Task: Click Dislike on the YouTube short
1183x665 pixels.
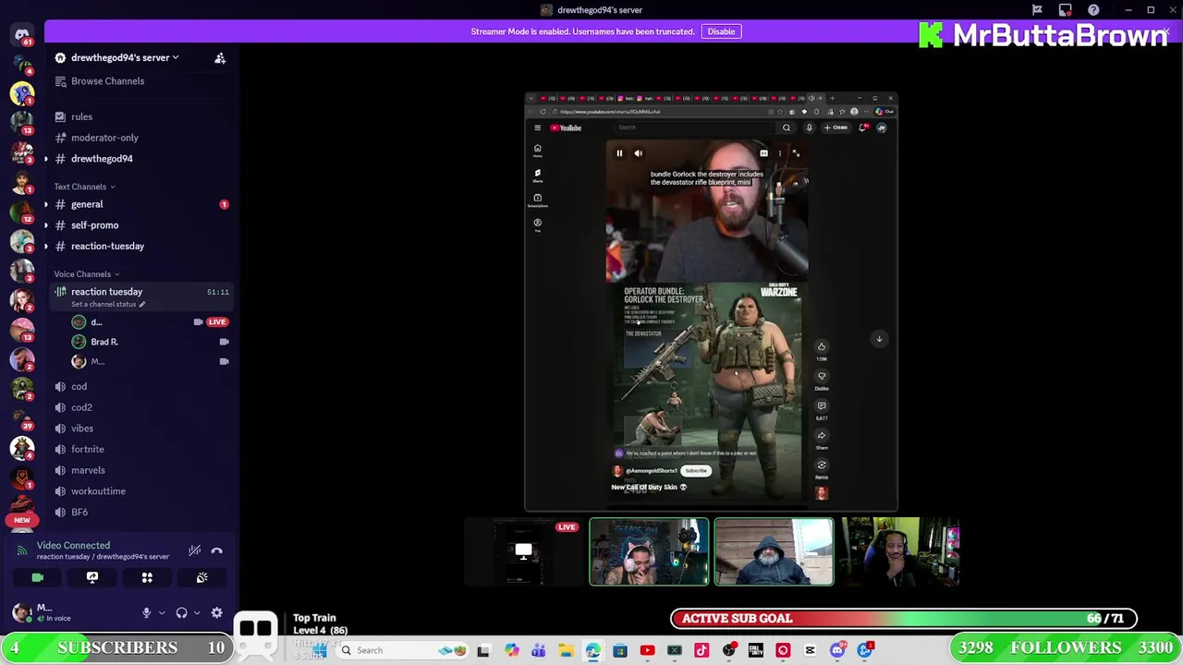Action: [x=821, y=376]
